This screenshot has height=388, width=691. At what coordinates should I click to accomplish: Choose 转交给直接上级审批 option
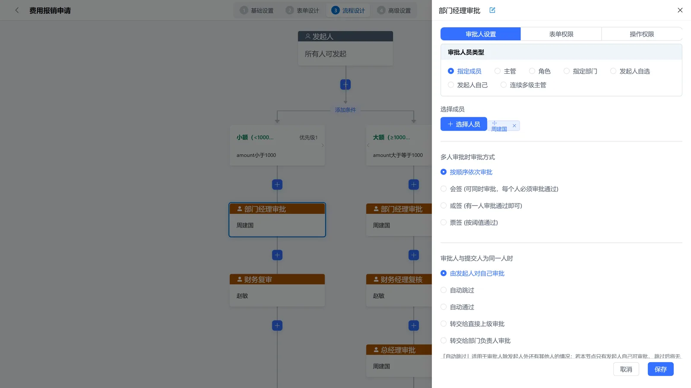tap(472, 324)
